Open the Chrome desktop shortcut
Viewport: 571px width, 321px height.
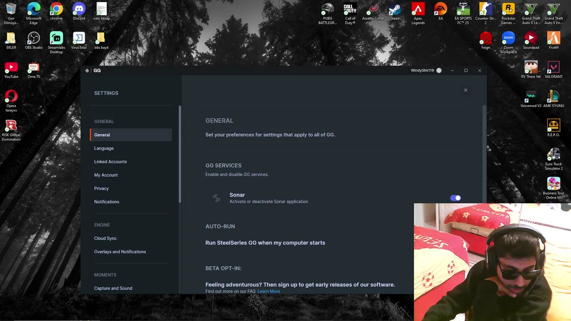[x=56, y=12]
